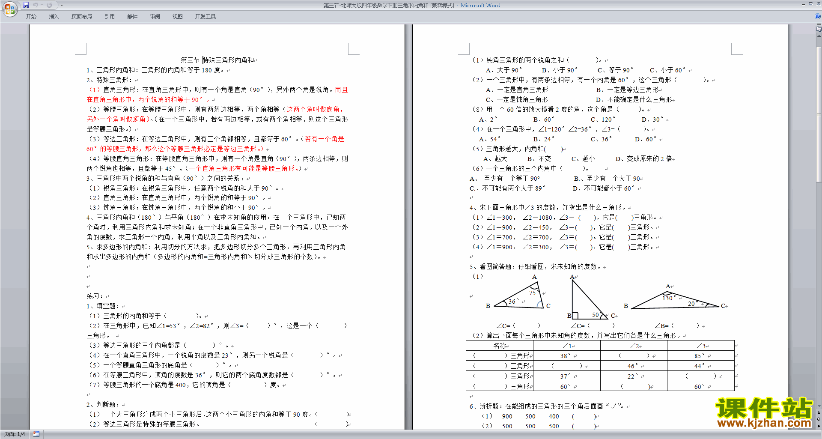Screen dimensions: 822x439
Task: Click the table cell containing 22°
Action: (x=634, y=376)
